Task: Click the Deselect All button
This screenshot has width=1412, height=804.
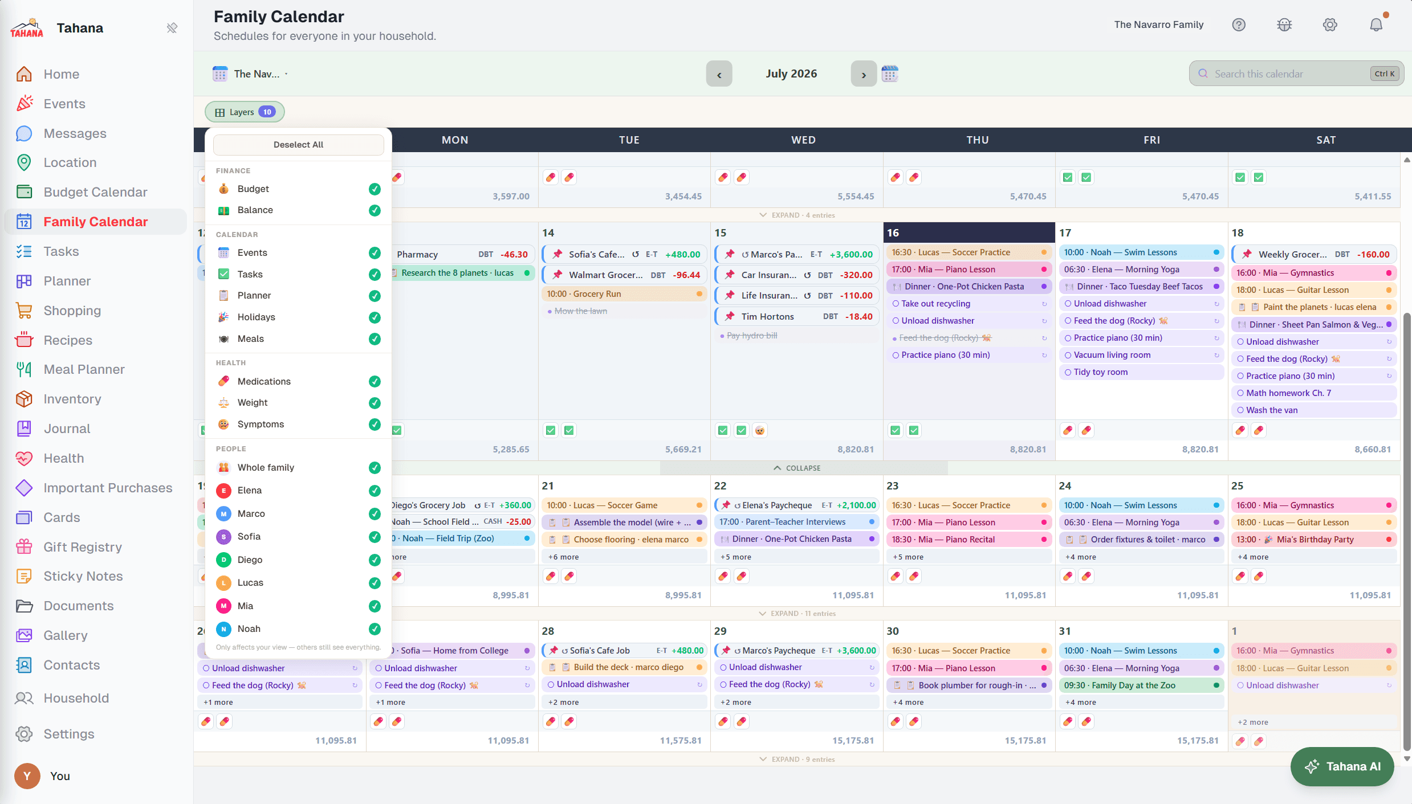Action: coord(298,145)
